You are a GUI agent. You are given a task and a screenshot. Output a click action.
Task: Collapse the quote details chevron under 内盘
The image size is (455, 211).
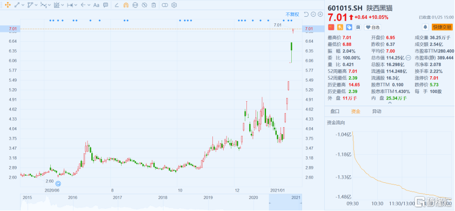tap(390, 103)
